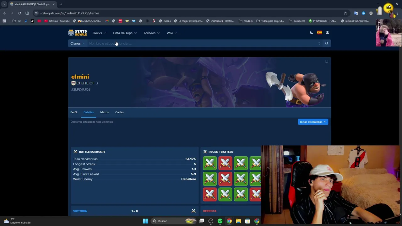Viewport: 402px width, 226px height.
Task: Open the red defeat icon starting the bottom row
Action: [210, 194]
